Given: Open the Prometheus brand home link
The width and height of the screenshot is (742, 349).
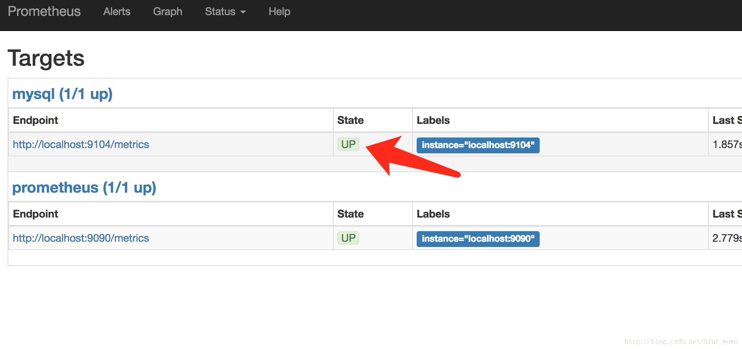Looking at the screenshot, I should click(44, 11).
